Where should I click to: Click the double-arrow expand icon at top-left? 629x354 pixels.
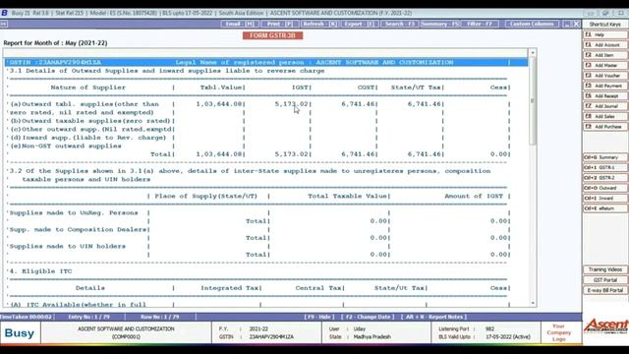tap(3, 24)
